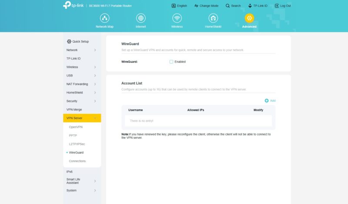Click the Change Mode text

(209, 6)
